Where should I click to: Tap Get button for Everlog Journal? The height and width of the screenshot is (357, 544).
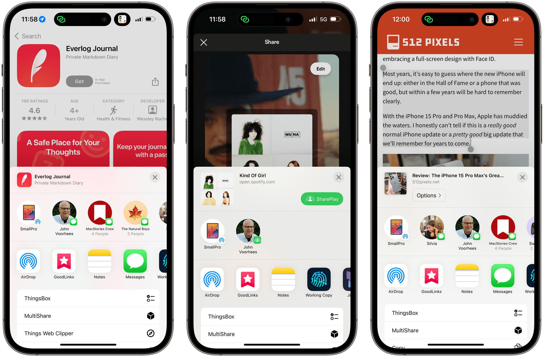point(78,81)
